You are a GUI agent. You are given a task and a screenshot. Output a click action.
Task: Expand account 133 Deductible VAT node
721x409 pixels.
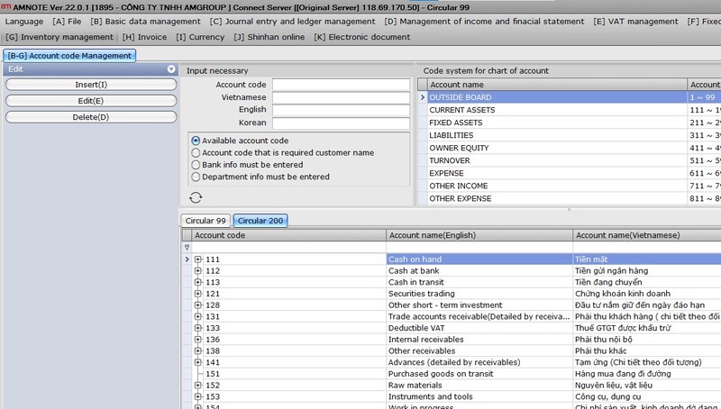198,328
